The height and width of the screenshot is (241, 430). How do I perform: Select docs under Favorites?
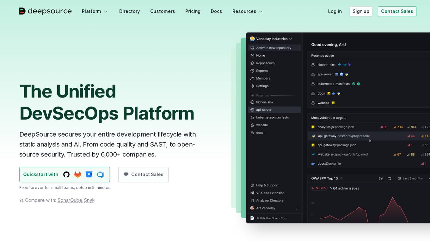[274, 132]
